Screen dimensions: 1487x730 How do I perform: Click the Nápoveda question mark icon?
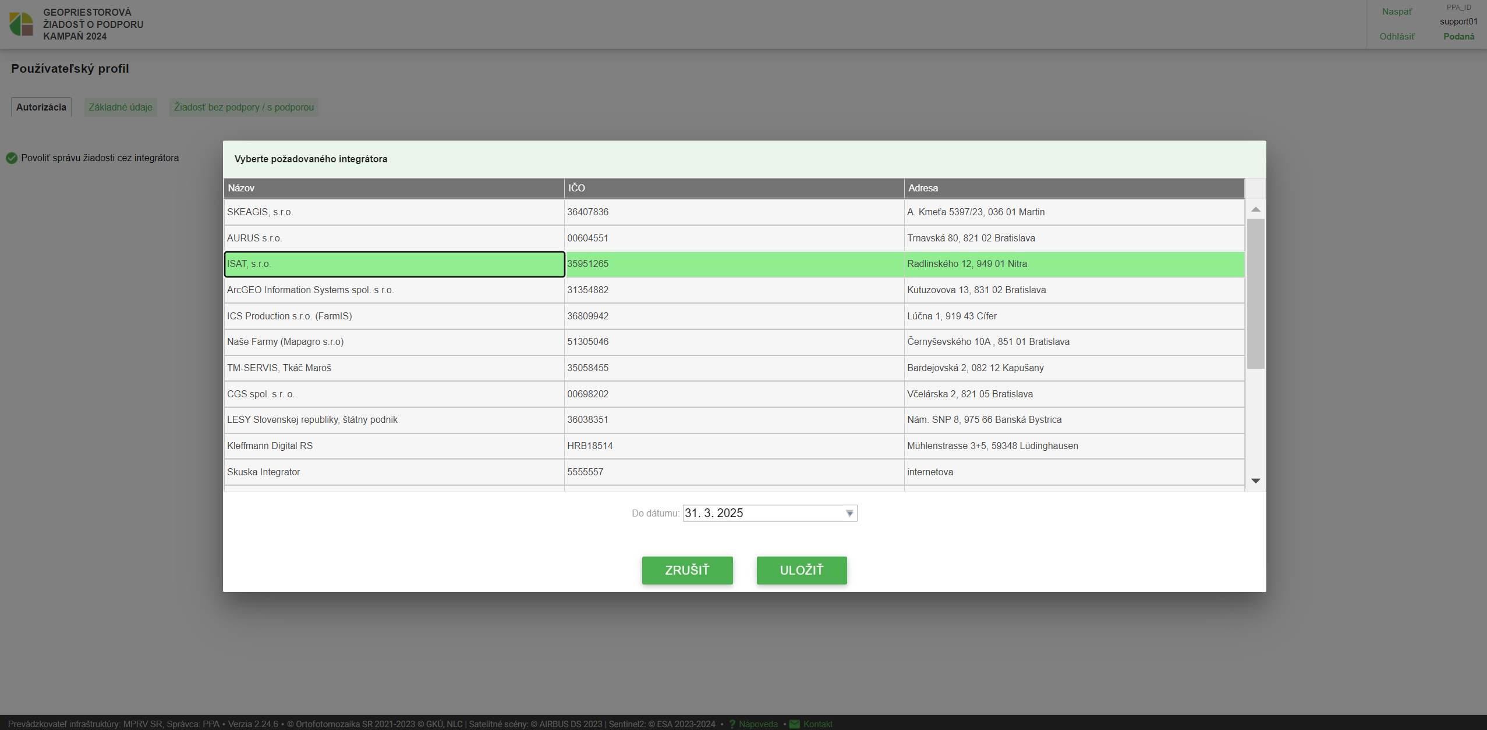[732, 724]
